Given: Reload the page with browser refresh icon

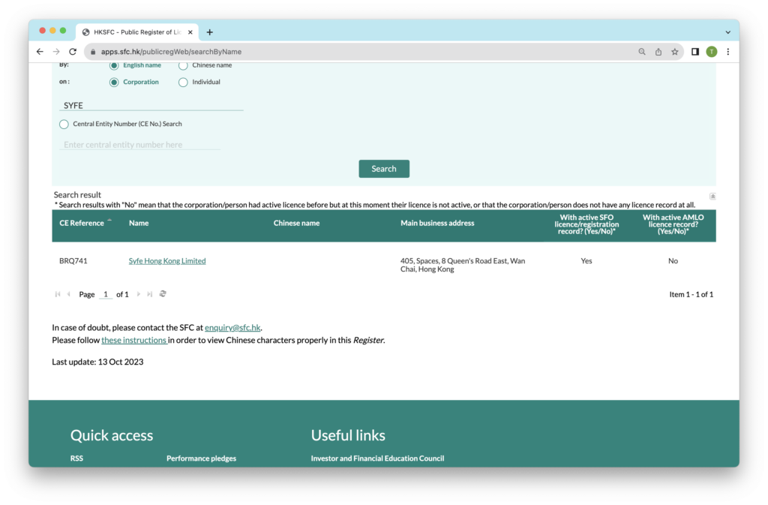Looking at the screenshot, I should click(73, 52).
